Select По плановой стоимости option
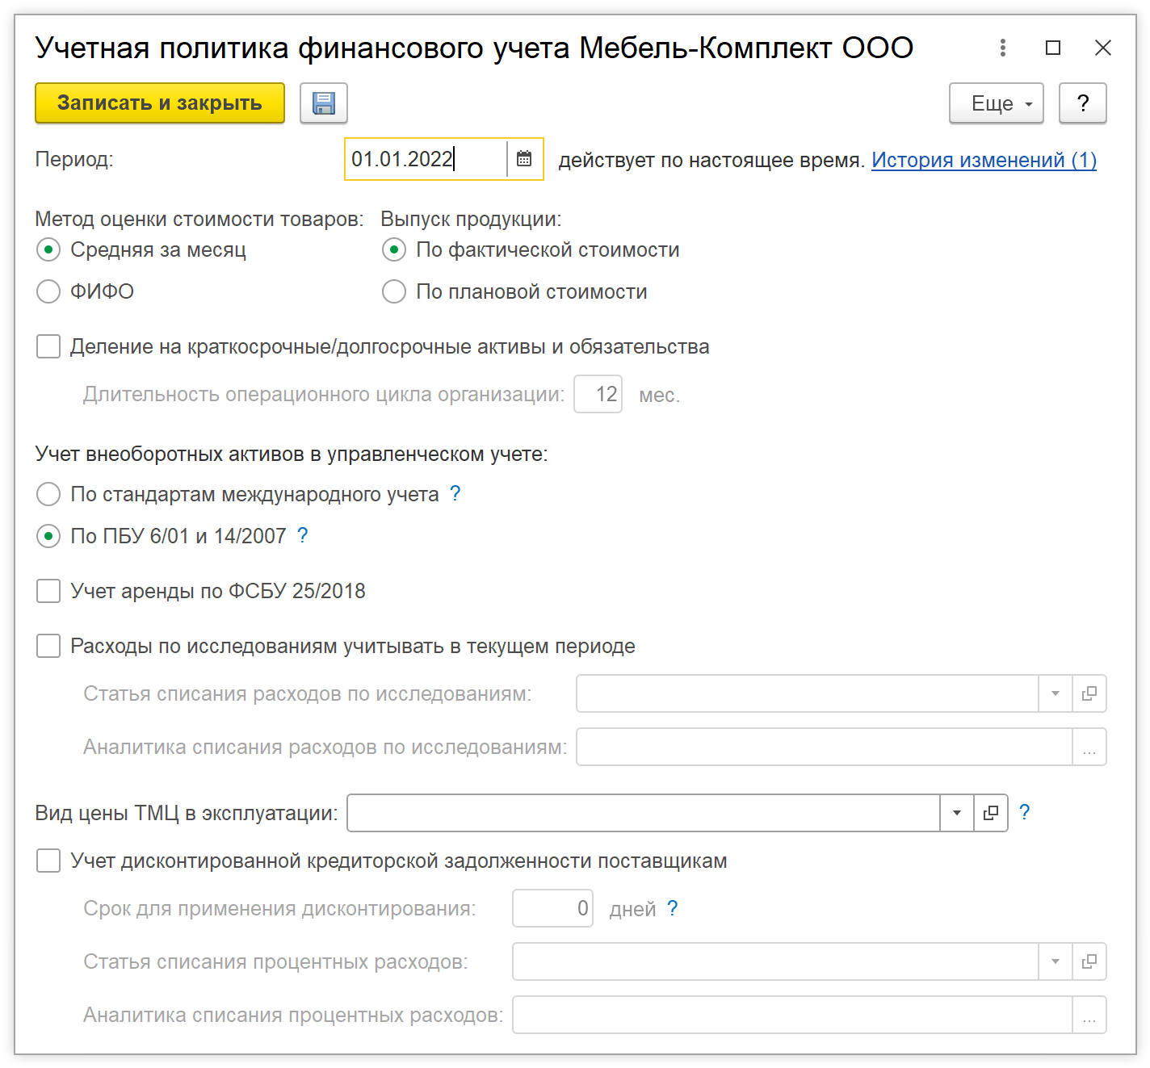The width and height of the screenshot is (1150, 1068). 394,291
